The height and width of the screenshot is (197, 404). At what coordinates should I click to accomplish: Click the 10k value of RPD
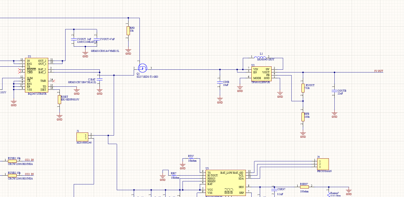(x=132, y=31)
